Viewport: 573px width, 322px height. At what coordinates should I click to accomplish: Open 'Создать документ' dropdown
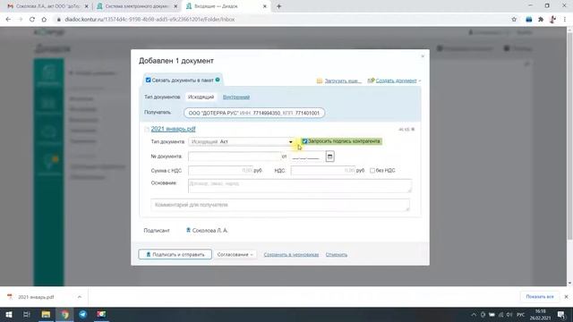click(397, 80)
